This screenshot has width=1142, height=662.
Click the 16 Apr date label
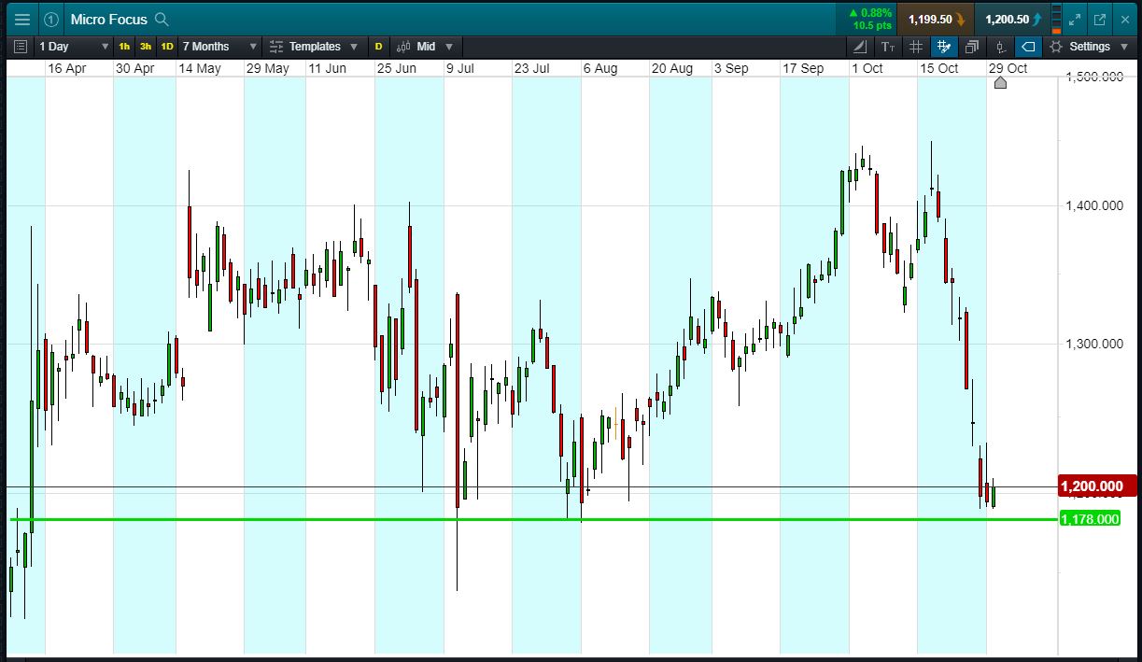(x=66, y=68)
